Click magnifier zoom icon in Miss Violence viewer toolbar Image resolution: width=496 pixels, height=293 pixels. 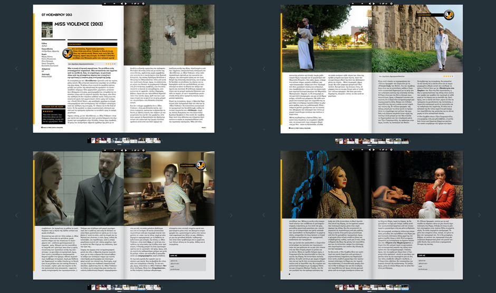coord(132,4)
